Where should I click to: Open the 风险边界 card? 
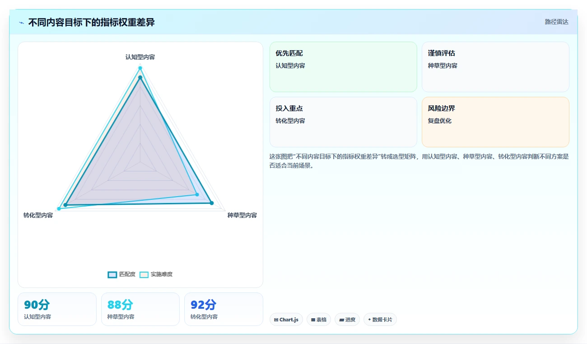[x=495, y=122]
